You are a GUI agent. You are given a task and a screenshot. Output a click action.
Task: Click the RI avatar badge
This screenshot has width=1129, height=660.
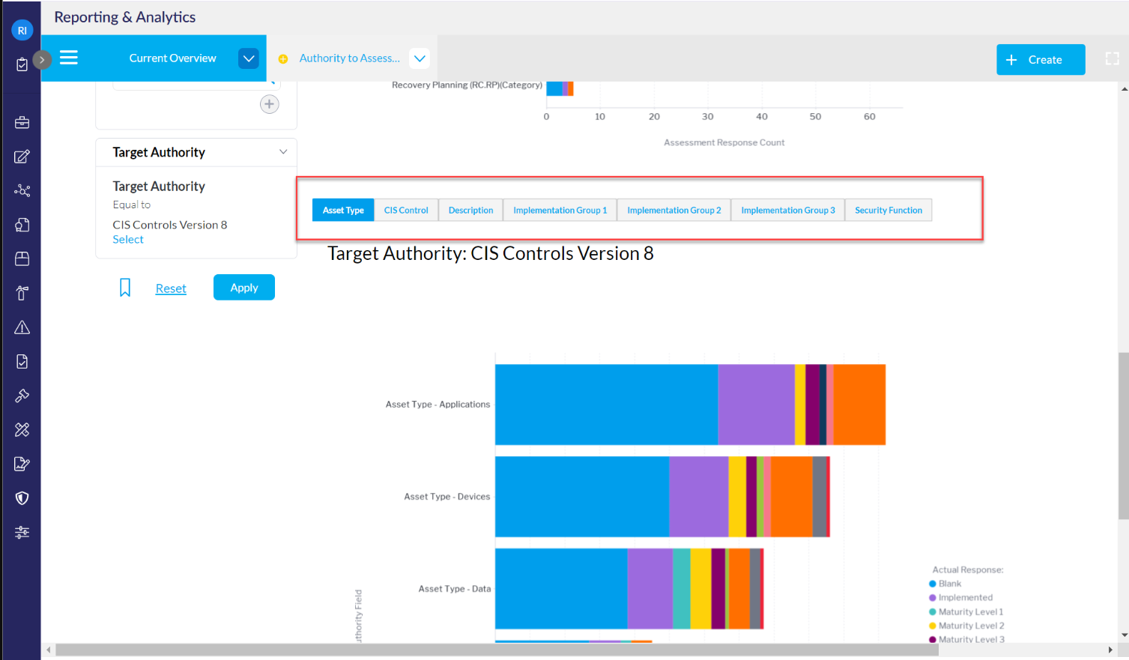pos(22,30)
